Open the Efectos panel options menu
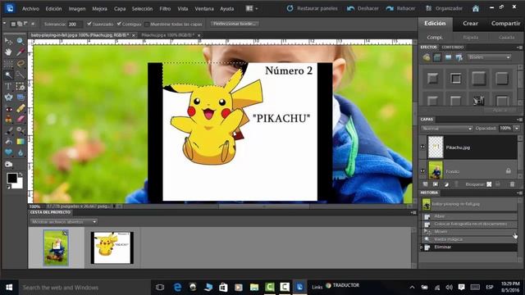The height and width of the screenshot is (295, 525). tap(519, 48)
